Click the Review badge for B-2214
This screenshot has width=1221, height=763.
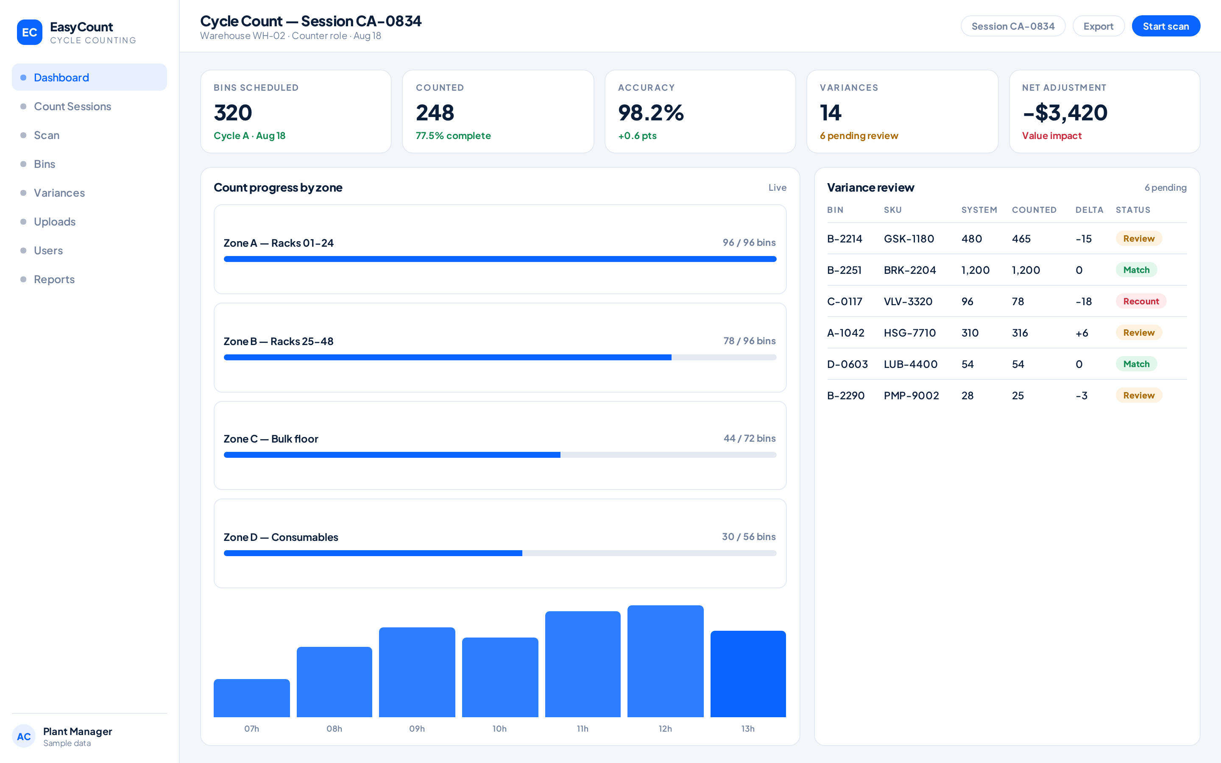click(x=1138, y=239)
